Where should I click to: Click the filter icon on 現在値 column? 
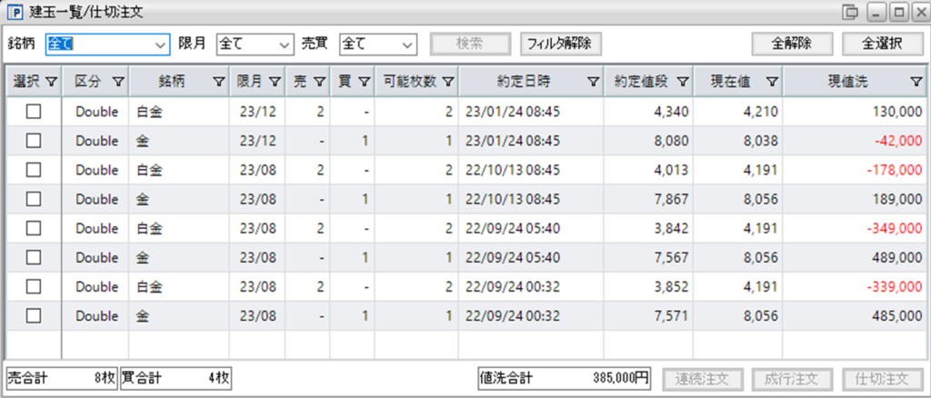click(x=771, y=83)
